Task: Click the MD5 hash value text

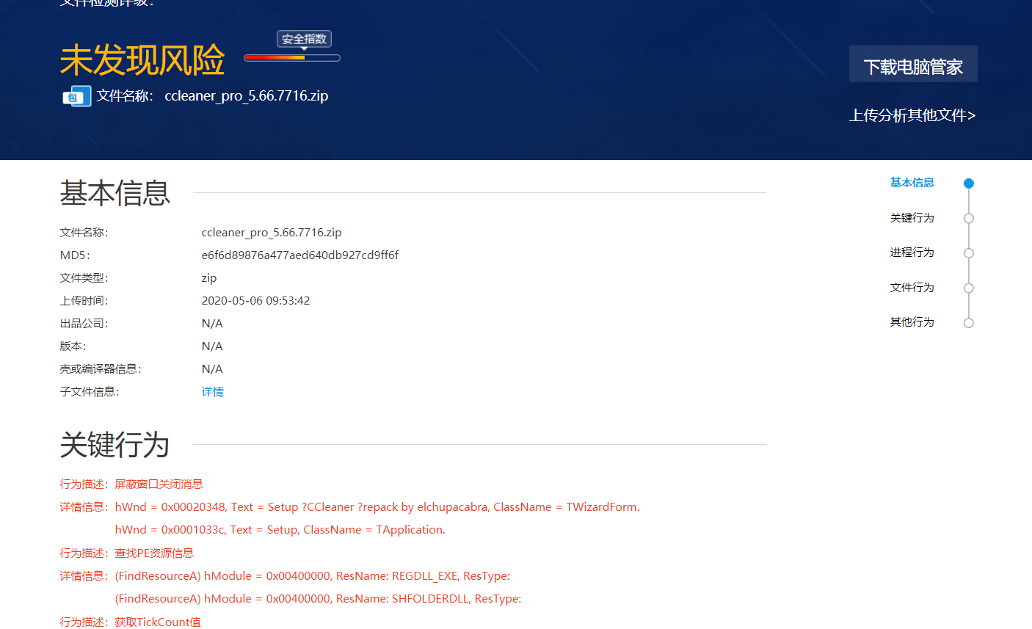Action: 299,255
